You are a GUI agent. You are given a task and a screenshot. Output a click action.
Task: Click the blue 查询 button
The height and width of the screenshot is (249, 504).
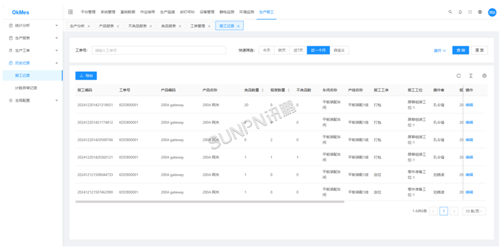pyautogui.click(x=461, y=50)
